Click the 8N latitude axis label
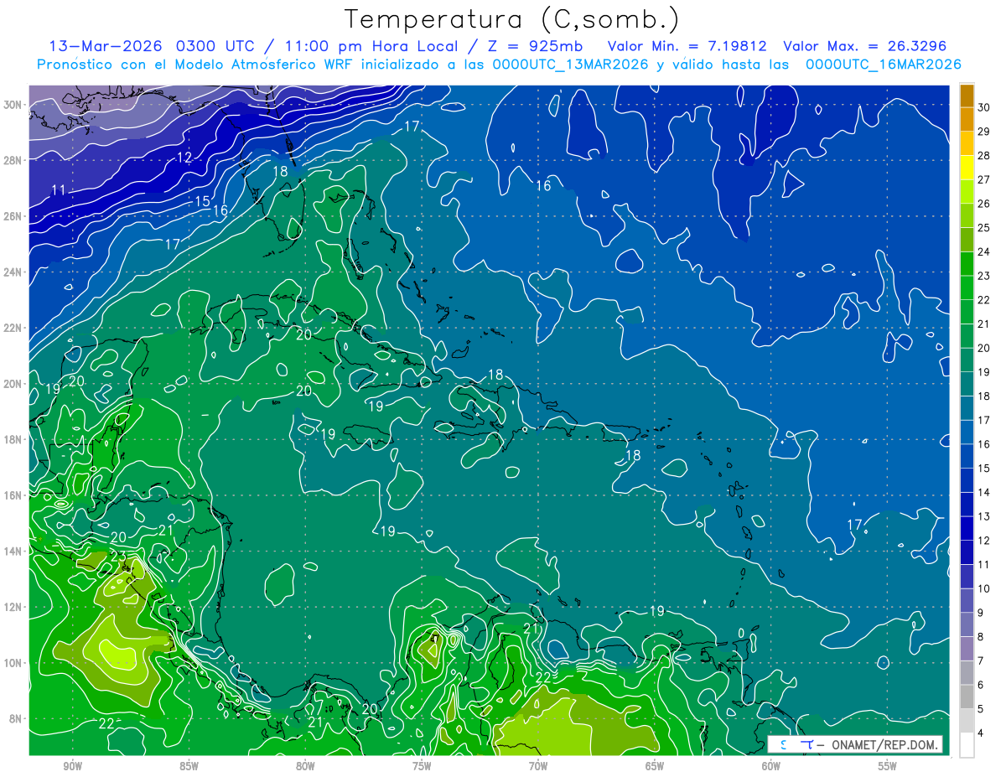 (16, 719)
